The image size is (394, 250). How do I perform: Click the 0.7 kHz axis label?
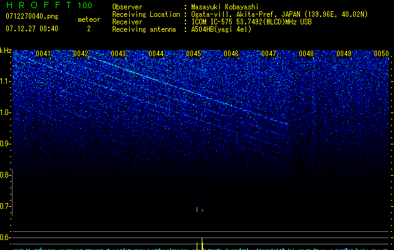click(5, 206)
